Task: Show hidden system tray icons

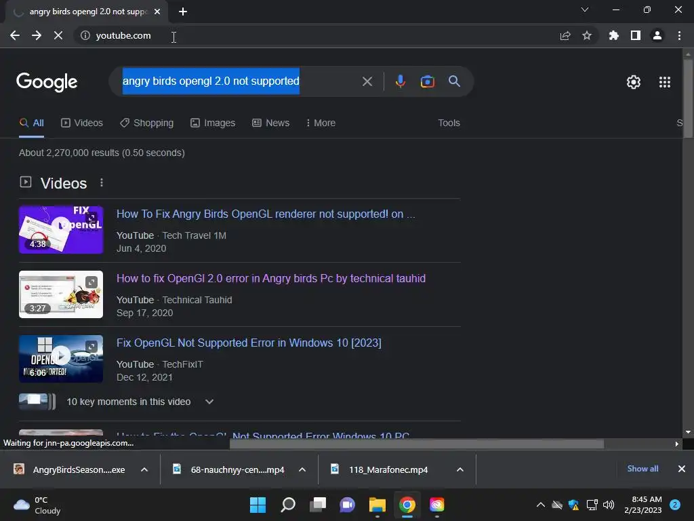Action: point(540,505)
